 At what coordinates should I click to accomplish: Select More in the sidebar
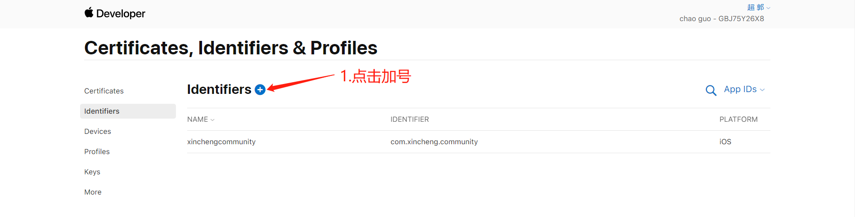click(93, 192)
